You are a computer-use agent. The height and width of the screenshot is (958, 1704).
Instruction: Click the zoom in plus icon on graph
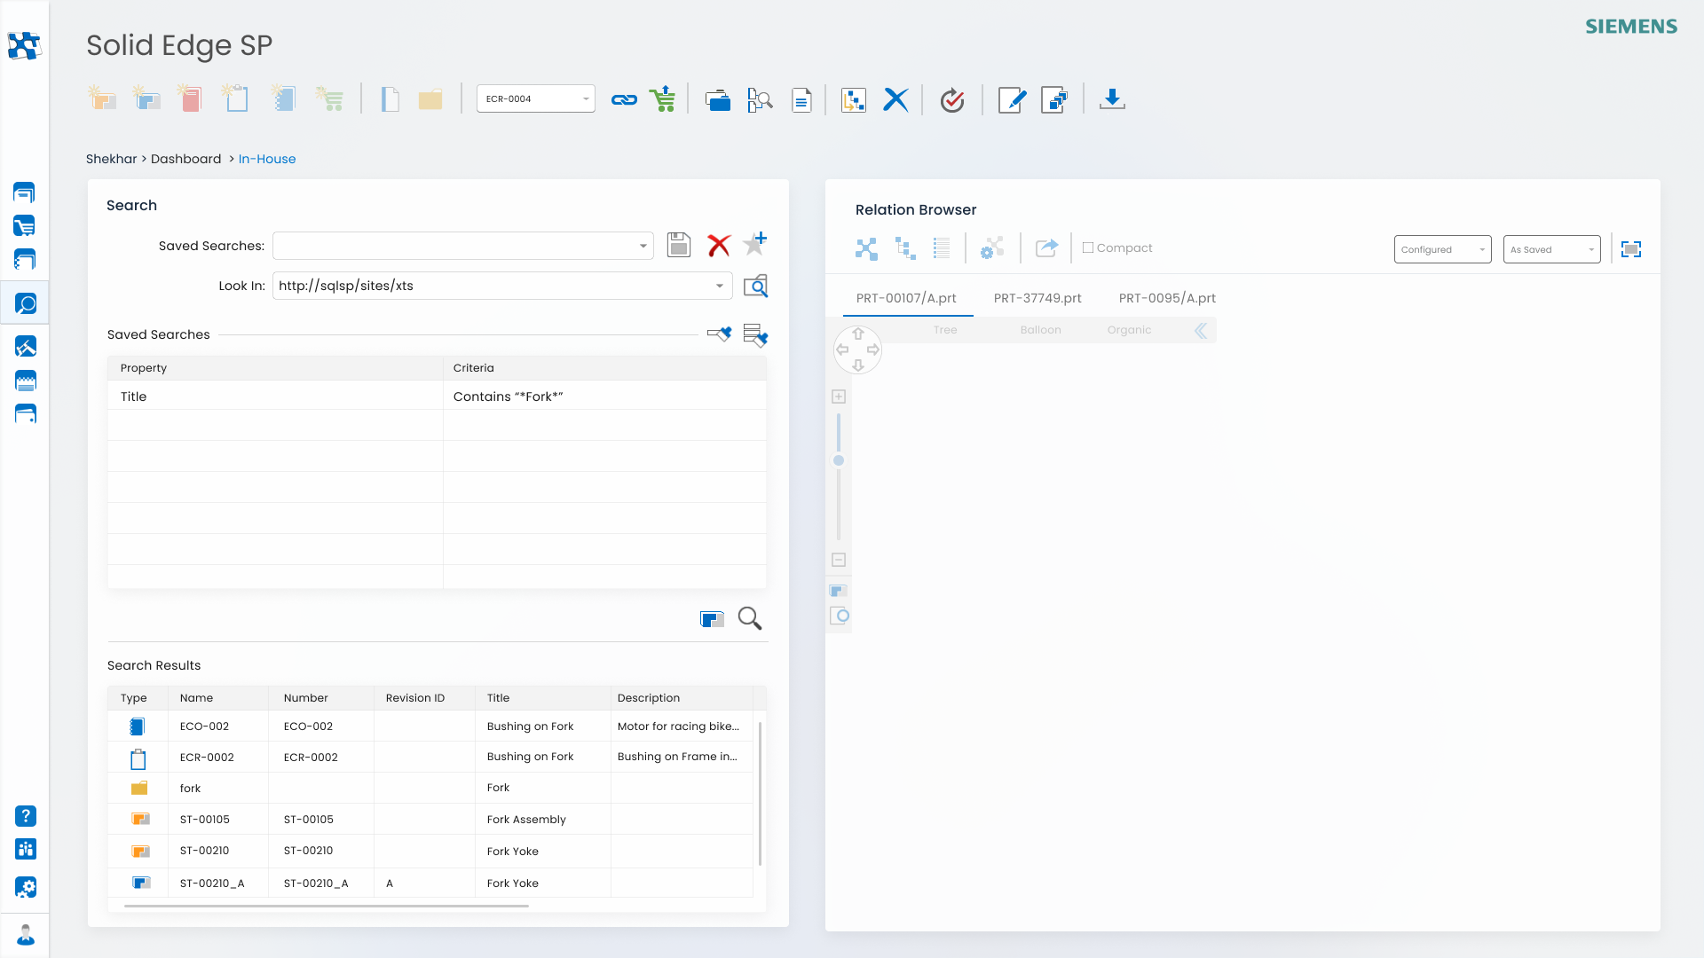point(839,397)
